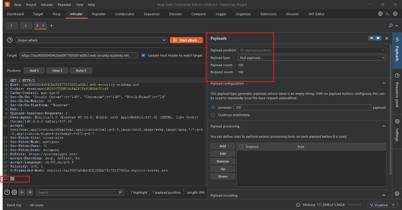Open the Burp menu
Viewport: 402px width, 210px height.
(18, 5)
